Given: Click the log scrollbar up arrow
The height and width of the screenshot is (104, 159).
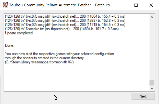Looking at the screenshot, I should click(x=152, y=17).
